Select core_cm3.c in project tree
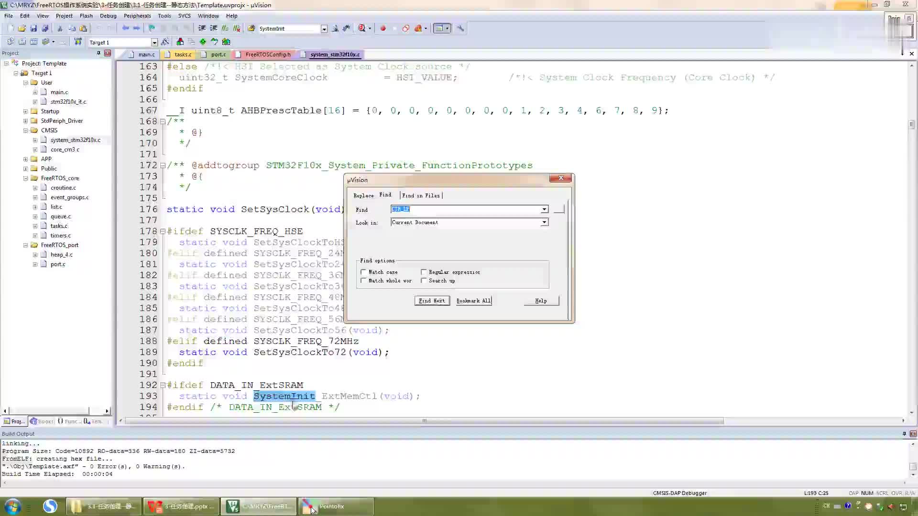The width and height of the screenshot is (918, 516). tap(65, 150)
